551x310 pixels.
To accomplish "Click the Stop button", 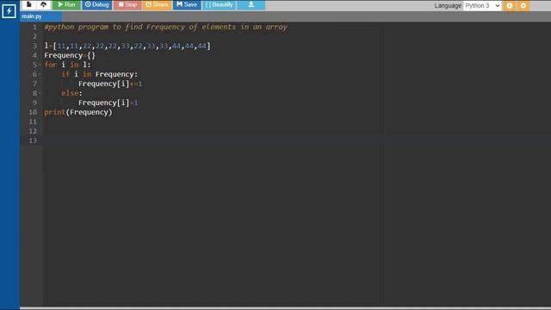I will 127,4.
